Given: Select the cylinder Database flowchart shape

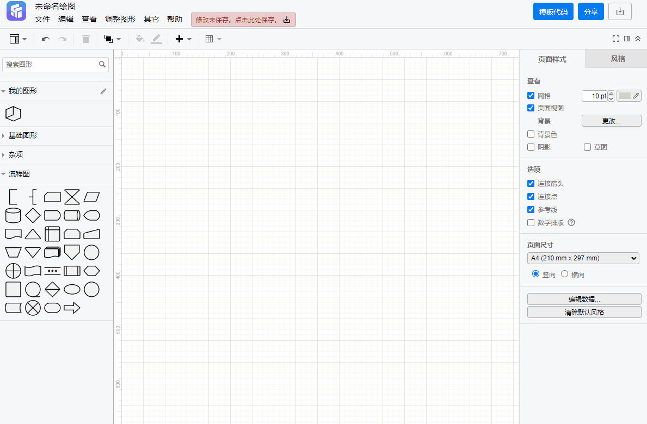Looking at the screenshot, I should point(13,215).
